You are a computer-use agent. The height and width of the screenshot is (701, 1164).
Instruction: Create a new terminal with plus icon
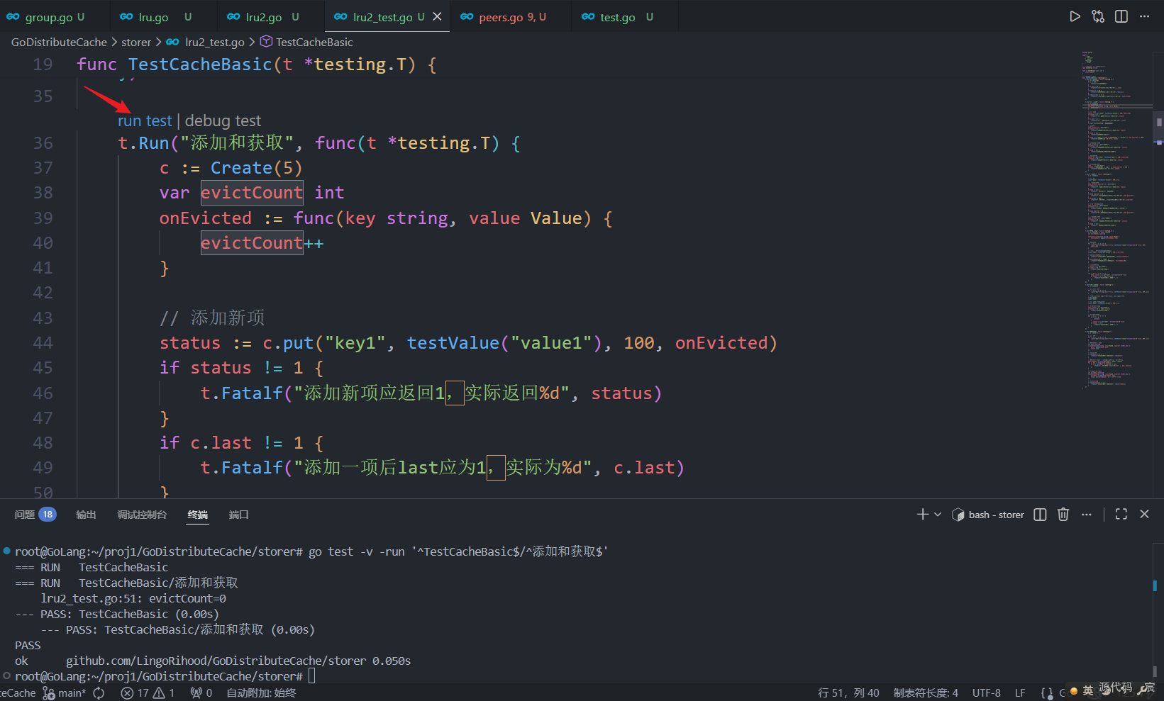923,515
